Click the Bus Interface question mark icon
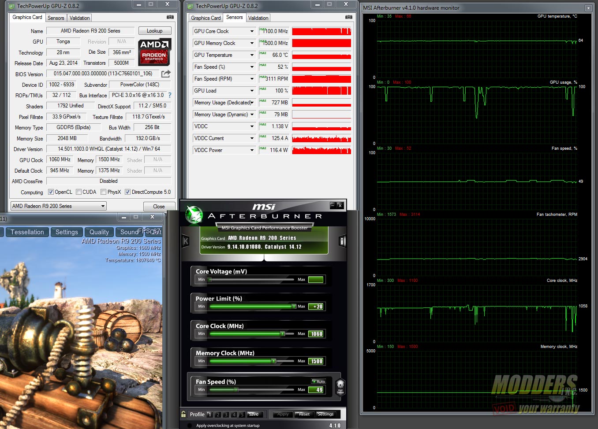Image resolution: width=598 pixels, height=429 pixels. [170, 95]
